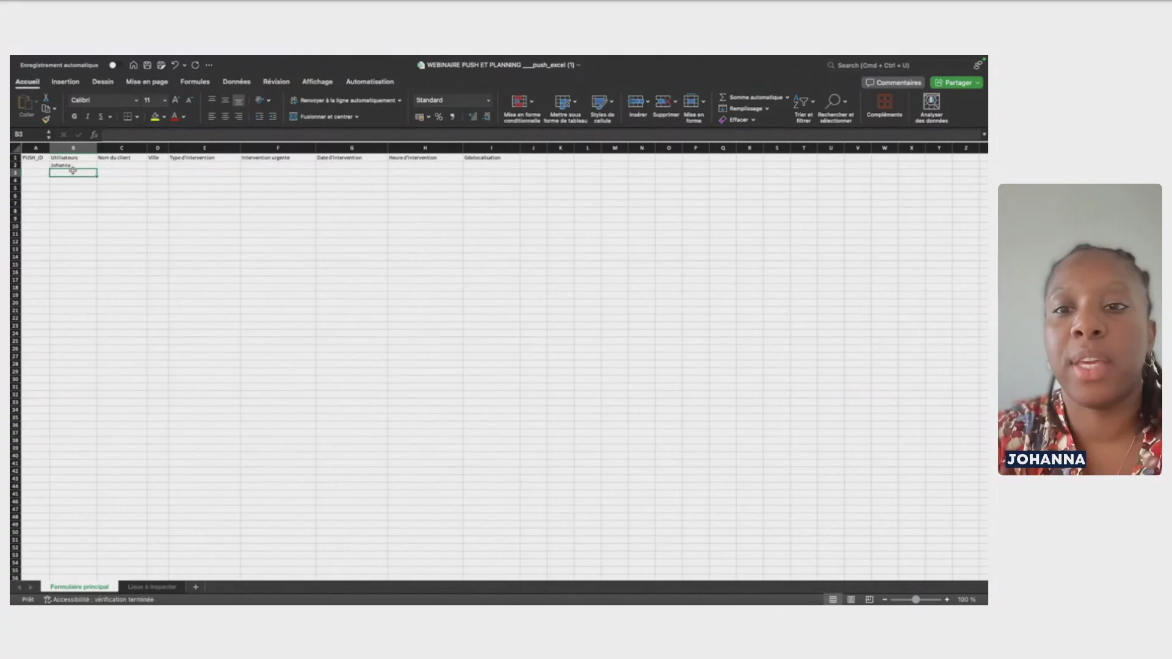Switch to Page Layout view icon
This screenshot has height=659, width=1172.
coord(851,600)
